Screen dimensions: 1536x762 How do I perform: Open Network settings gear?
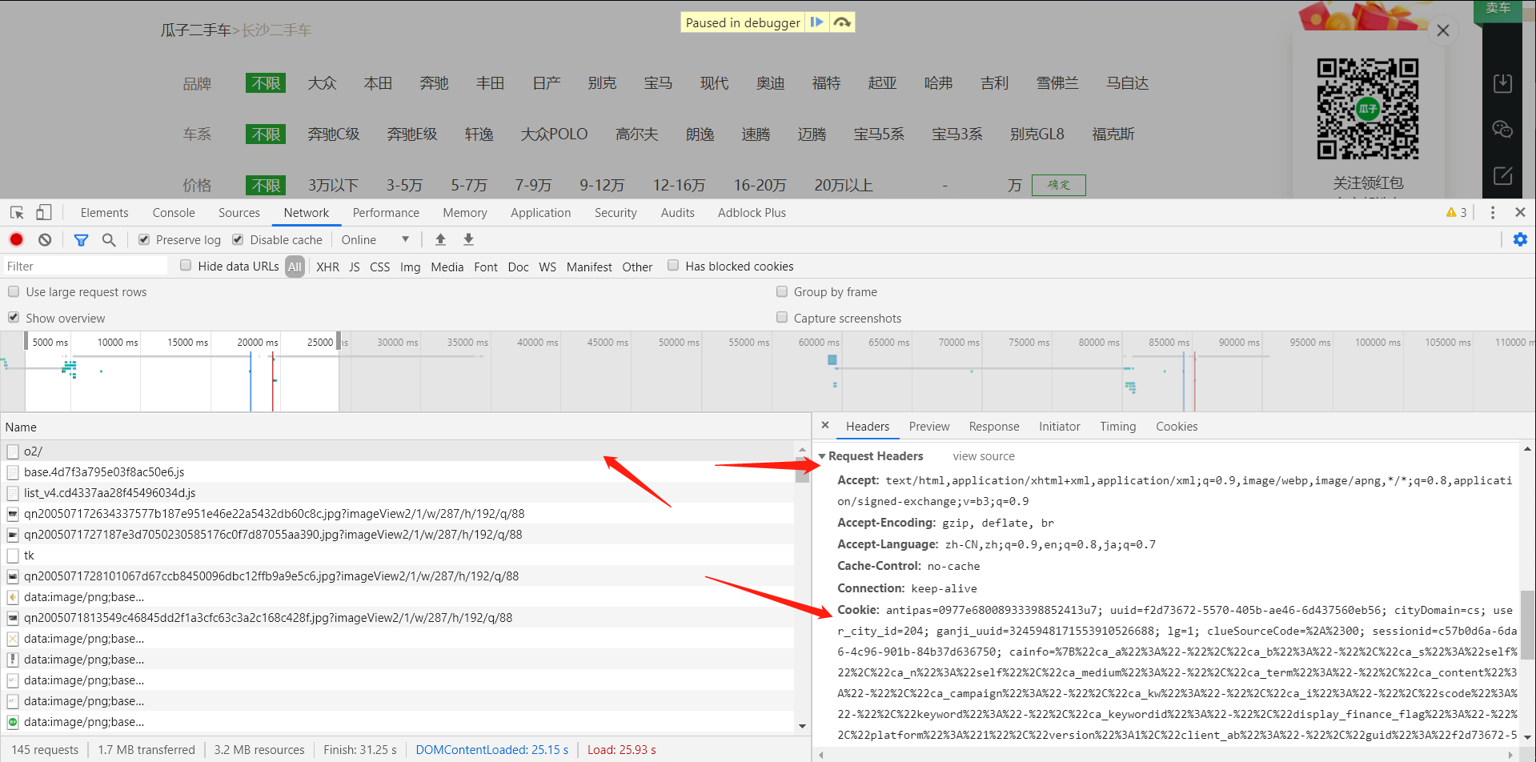[1520, 239]
